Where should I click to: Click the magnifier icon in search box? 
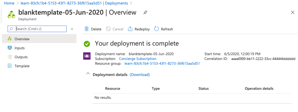11,29
